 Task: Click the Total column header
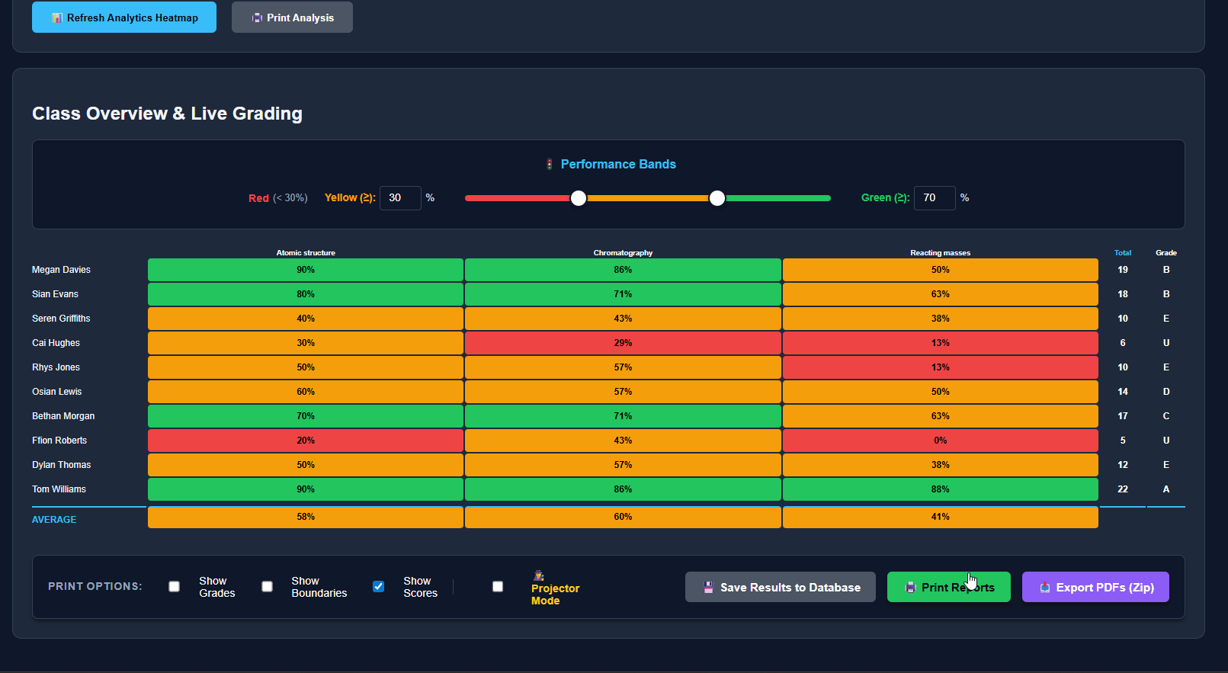(x=1123, y=252)
